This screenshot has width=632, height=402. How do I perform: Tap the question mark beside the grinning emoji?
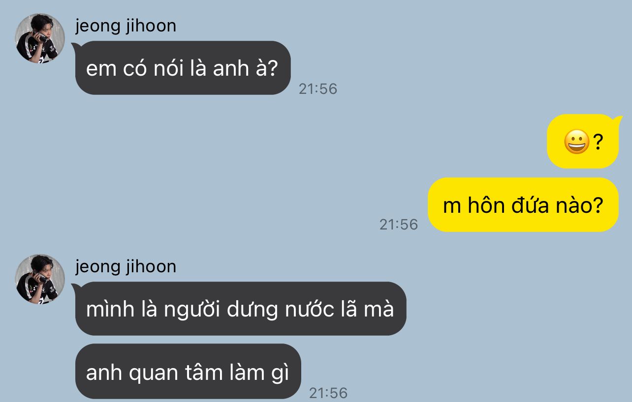[x=598, y=143]
